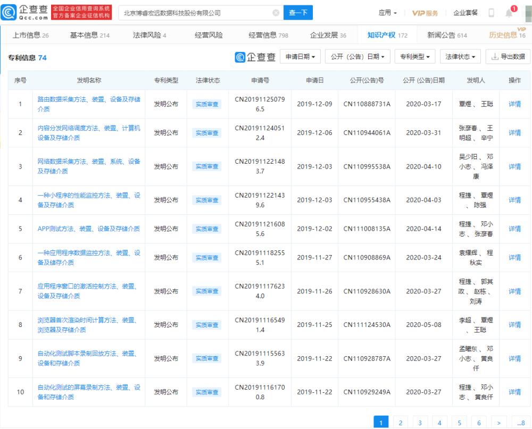Click the 查一下 search button
532x429 pixels.
coord(298,13)
